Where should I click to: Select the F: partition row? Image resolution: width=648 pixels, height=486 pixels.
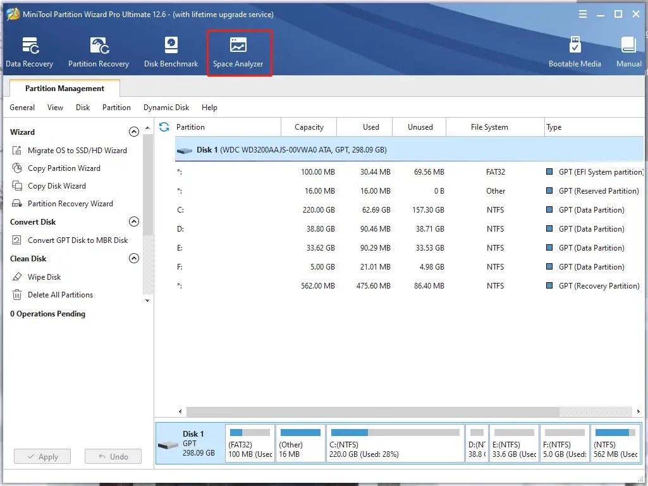tap(409, 267)
